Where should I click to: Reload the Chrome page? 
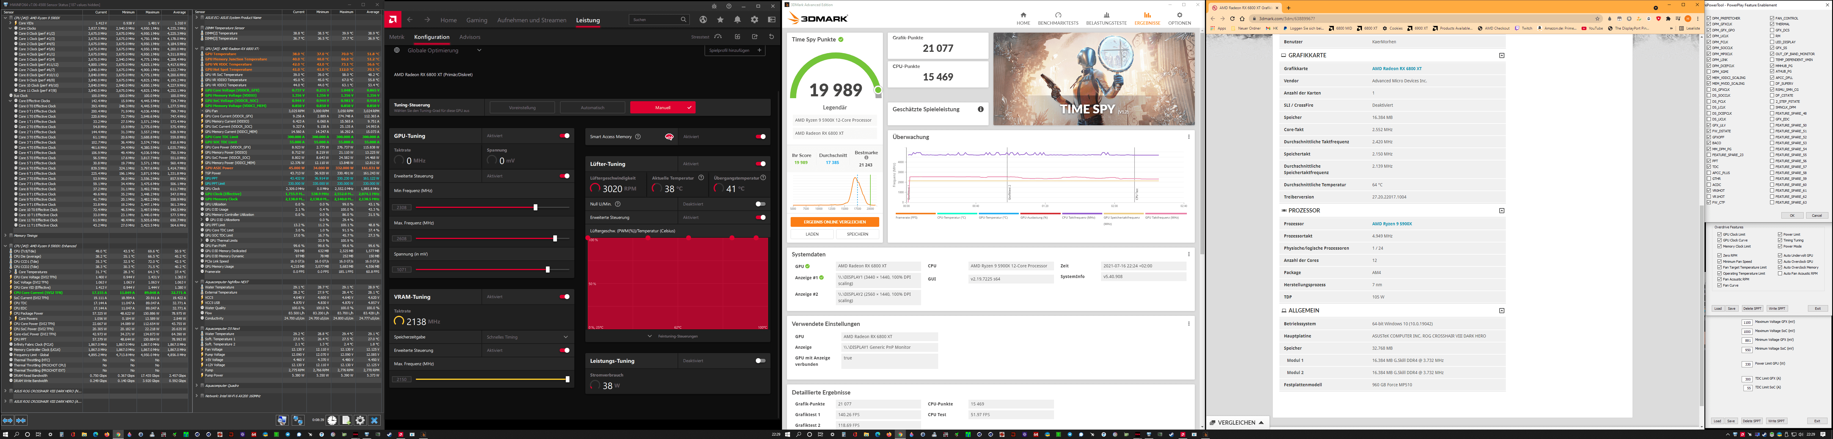click(x=1232, y=19)
